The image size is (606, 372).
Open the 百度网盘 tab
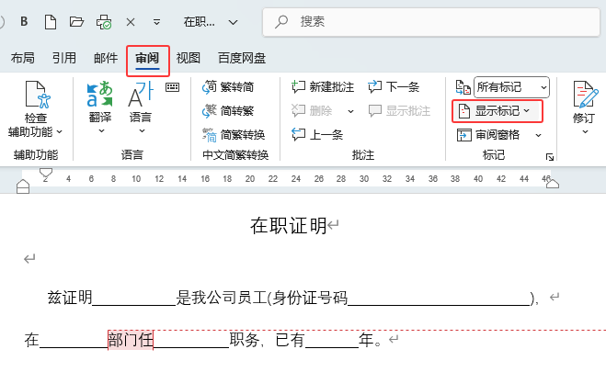[x=242, y=58]
